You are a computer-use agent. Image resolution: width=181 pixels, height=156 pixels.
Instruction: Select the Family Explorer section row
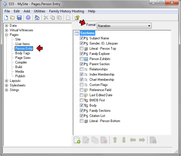[99, 54]
